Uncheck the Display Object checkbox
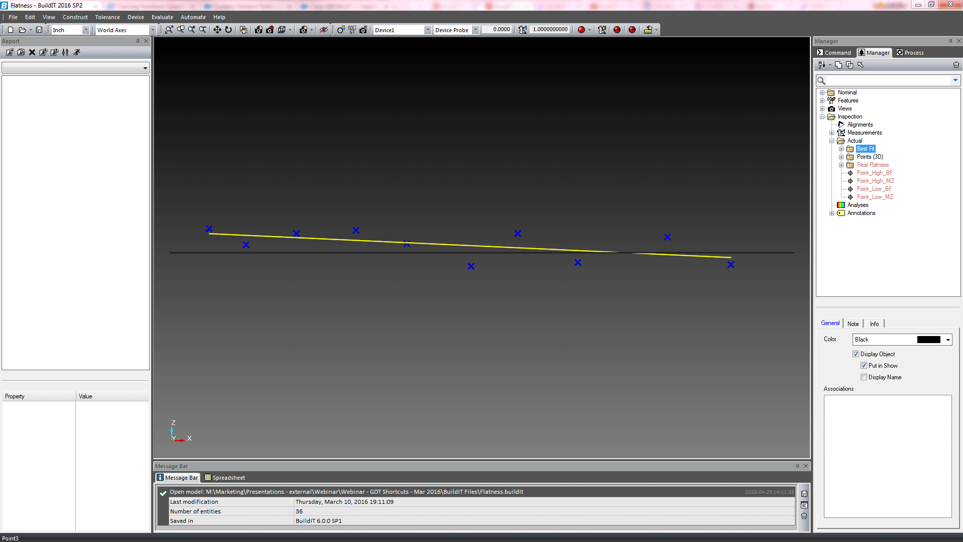The height and width of the screenshot is (542, 963). point(856,354)
